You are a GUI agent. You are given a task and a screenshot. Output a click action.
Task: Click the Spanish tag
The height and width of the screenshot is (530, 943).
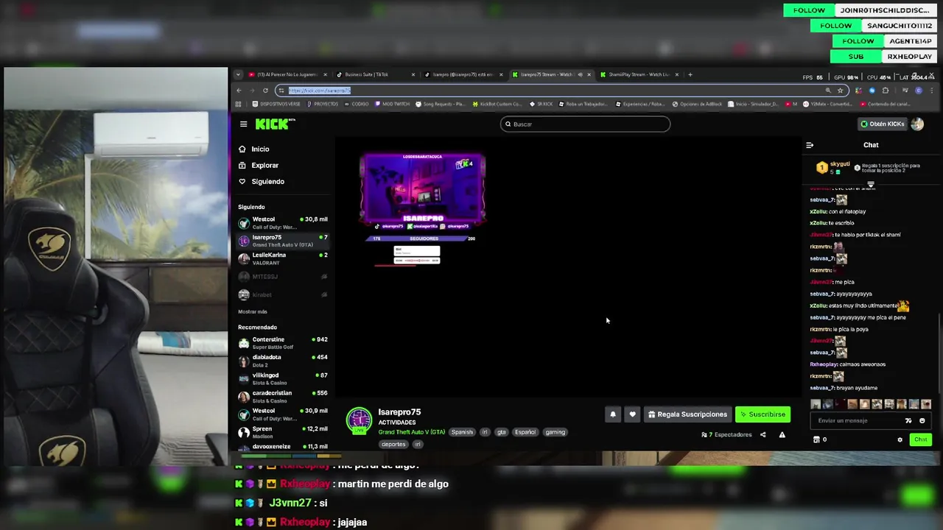[x=462, y=432]
